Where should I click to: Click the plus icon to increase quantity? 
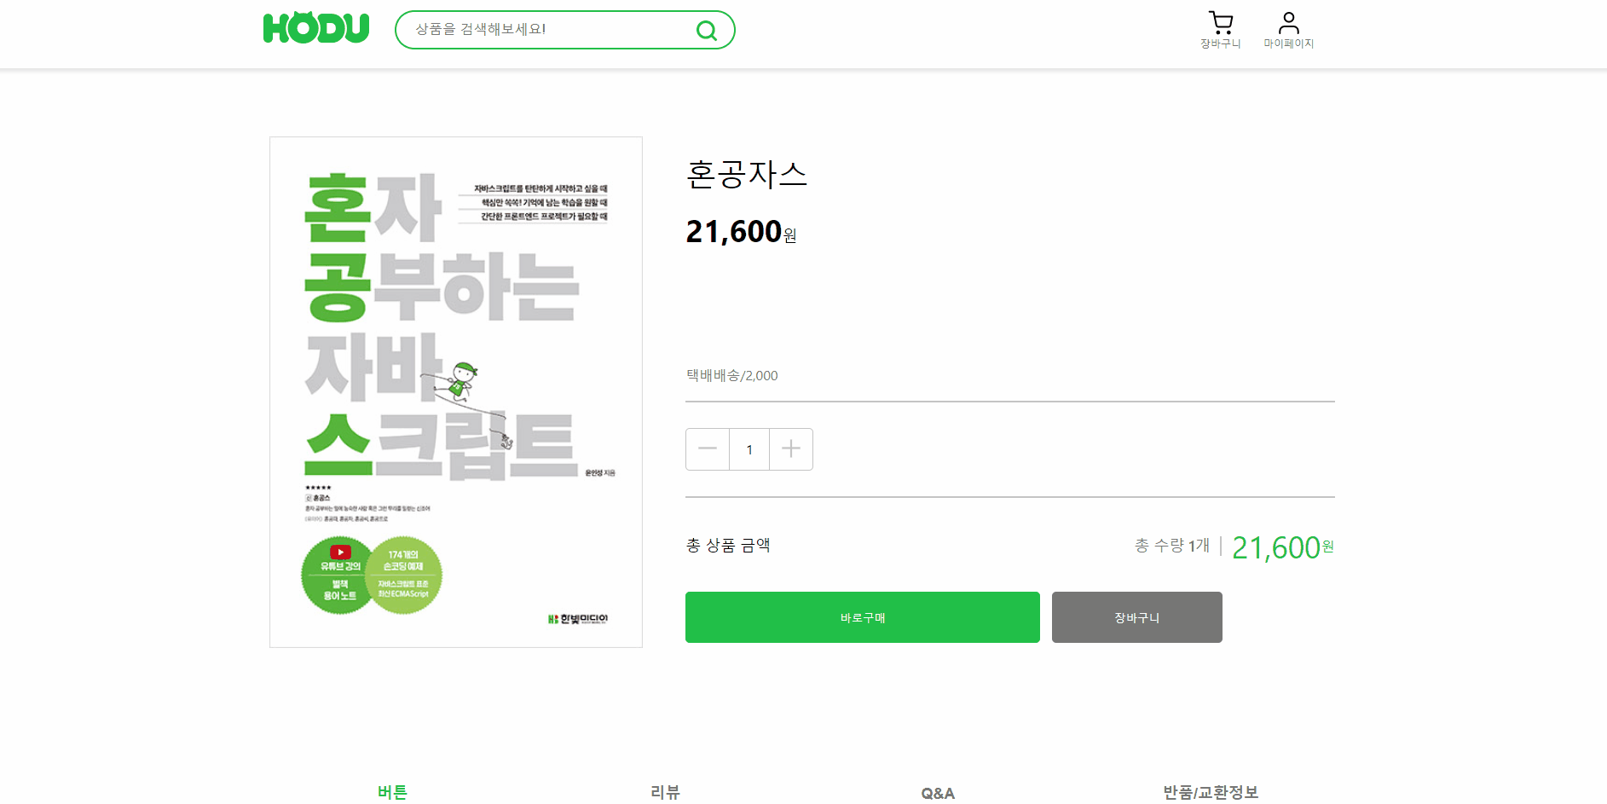point(790,448)
